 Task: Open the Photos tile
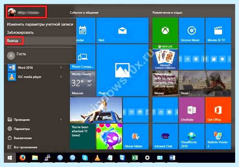pyautogui.click(x=122, y=70)
